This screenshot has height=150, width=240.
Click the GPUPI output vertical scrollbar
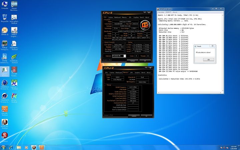tap(223, 53)
